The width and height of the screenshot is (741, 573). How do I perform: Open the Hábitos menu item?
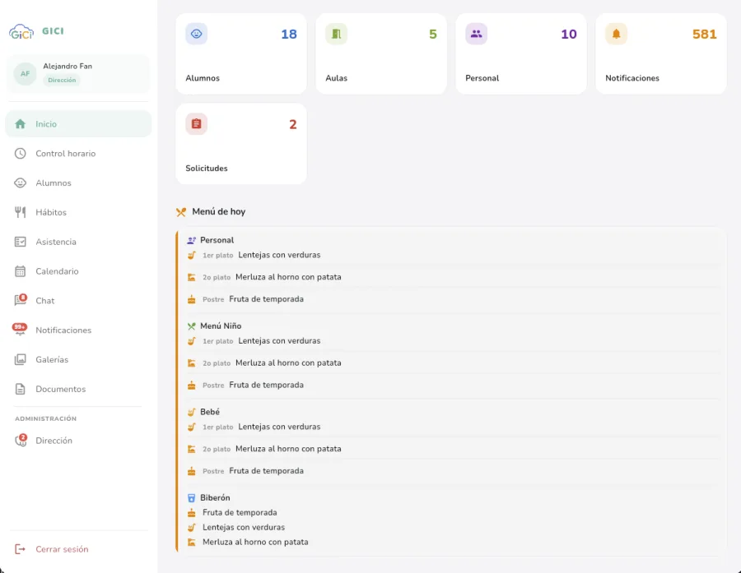[78, 212]
